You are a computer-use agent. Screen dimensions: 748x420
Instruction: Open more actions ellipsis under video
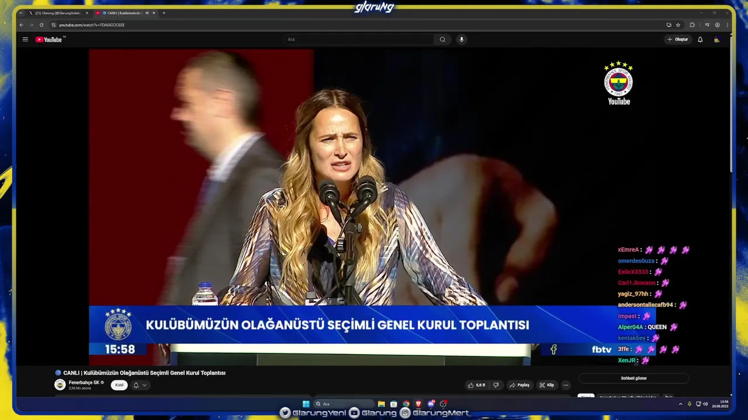coord(565,385)
